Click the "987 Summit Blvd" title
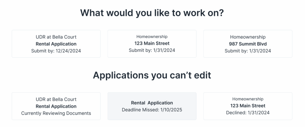 pyautogui.click(x=248, y=44)
